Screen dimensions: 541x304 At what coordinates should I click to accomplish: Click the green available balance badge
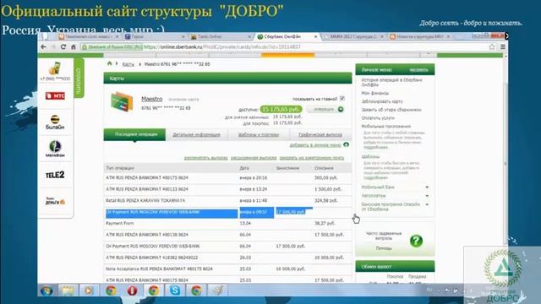[281, 109]
